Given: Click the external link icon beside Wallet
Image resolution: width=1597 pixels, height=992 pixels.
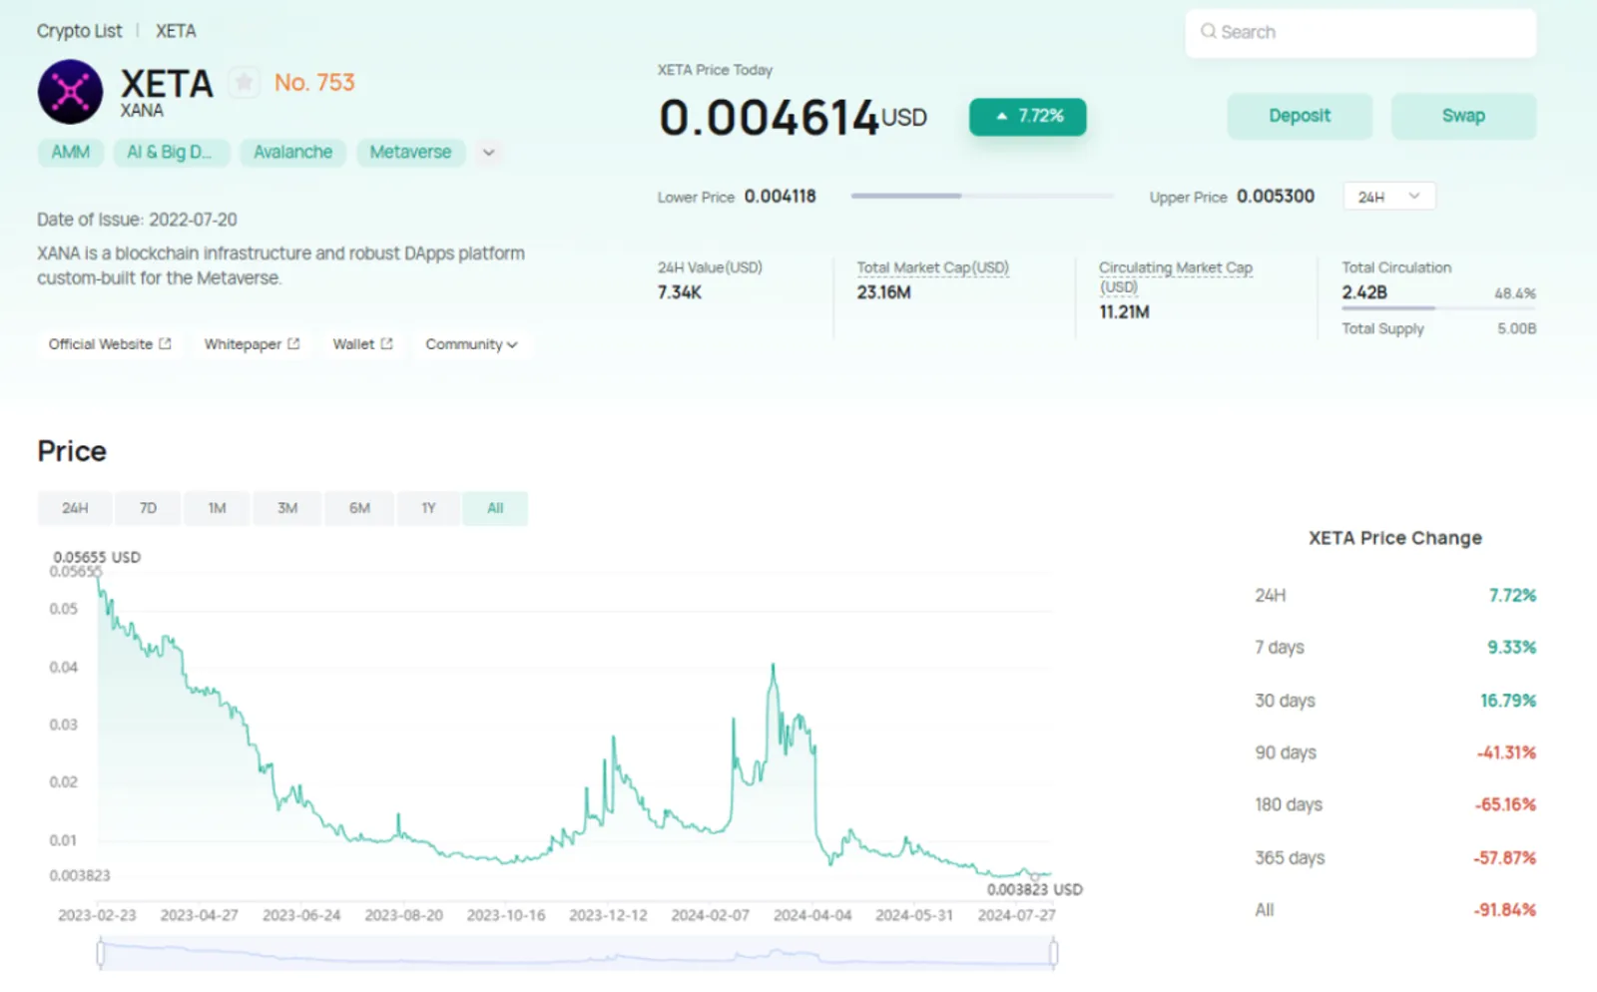Looking at the screenshot, I should point(386,343).
